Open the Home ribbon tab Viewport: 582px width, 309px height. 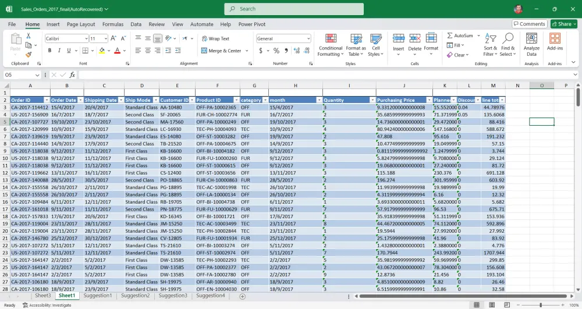[32, 24]
